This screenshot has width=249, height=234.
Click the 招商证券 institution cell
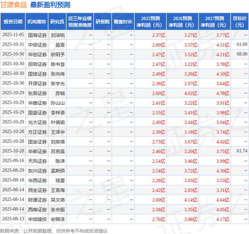click(x=37, y=64)
